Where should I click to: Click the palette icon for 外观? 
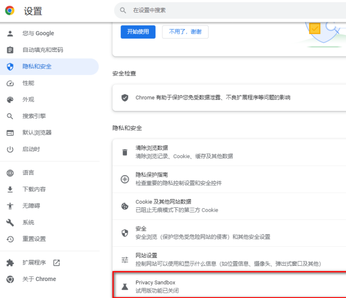point(10,100)
